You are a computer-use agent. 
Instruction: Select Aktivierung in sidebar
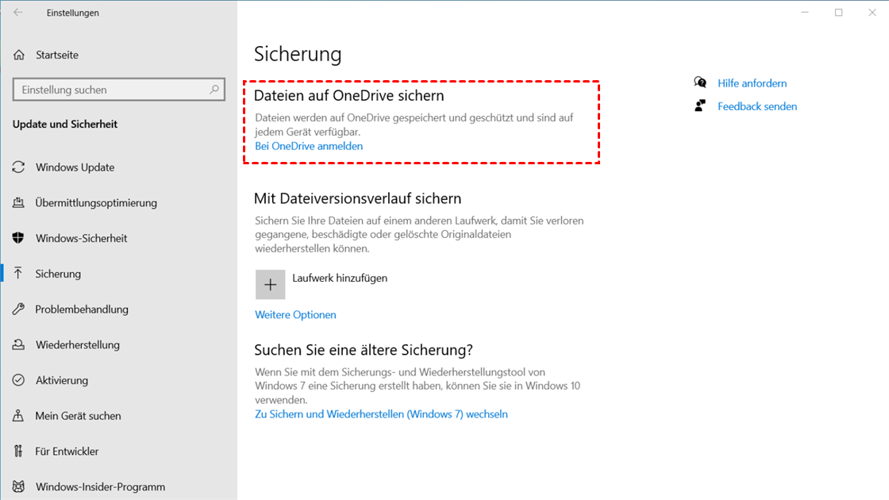click(62, 380)
